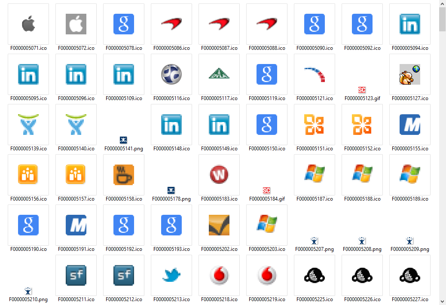Select the file name F0000005192.ico
Viewport: 446px width, 305px height.
[124, 249]
